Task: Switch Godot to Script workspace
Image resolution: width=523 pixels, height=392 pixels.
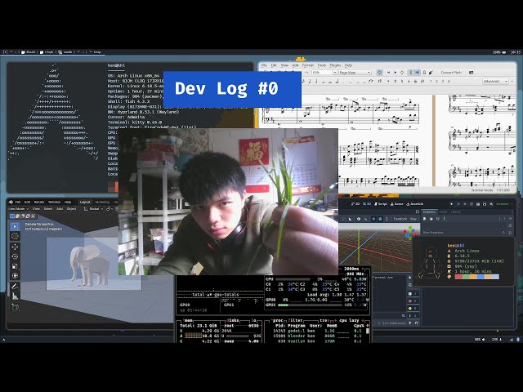Action: pos(381,203)
